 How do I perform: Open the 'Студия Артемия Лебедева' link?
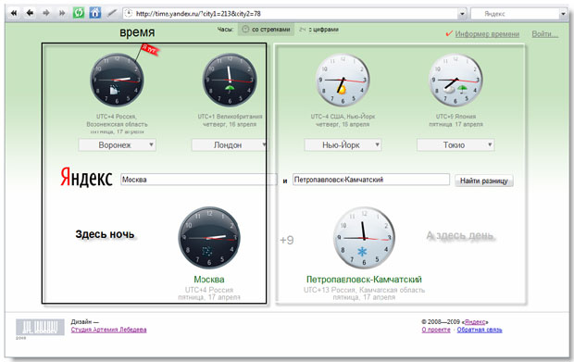pyautogui.click(x=108, y=330)
